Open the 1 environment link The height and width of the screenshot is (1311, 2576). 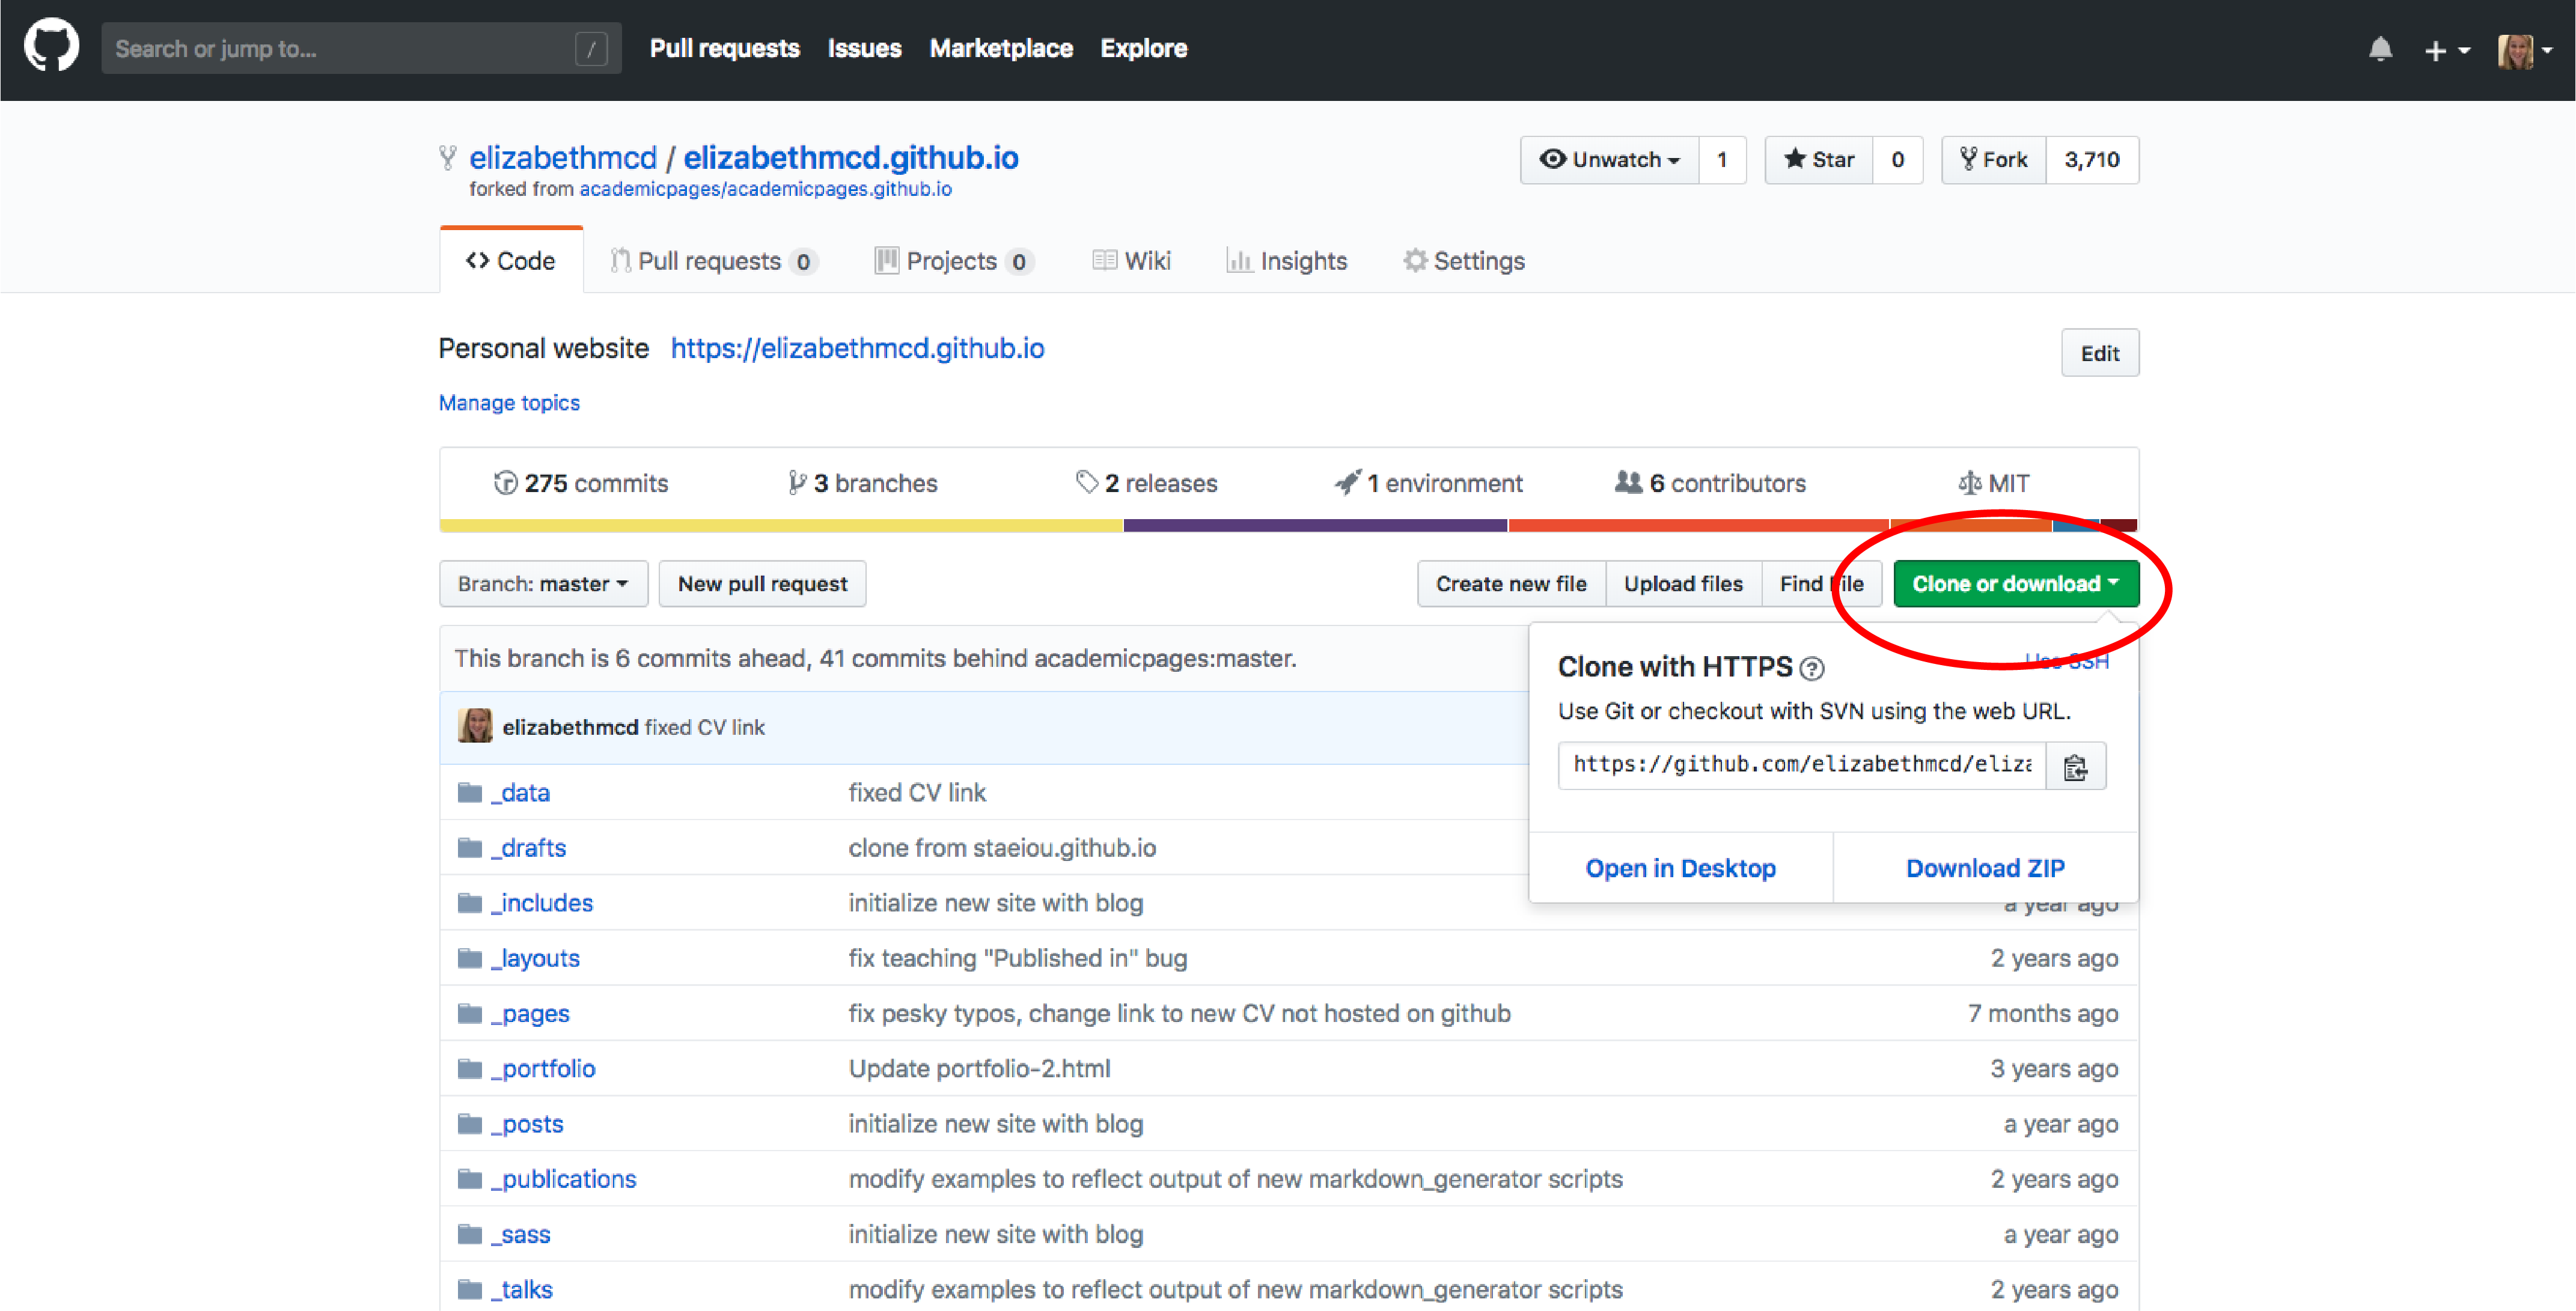click(x=1428, y=483)
